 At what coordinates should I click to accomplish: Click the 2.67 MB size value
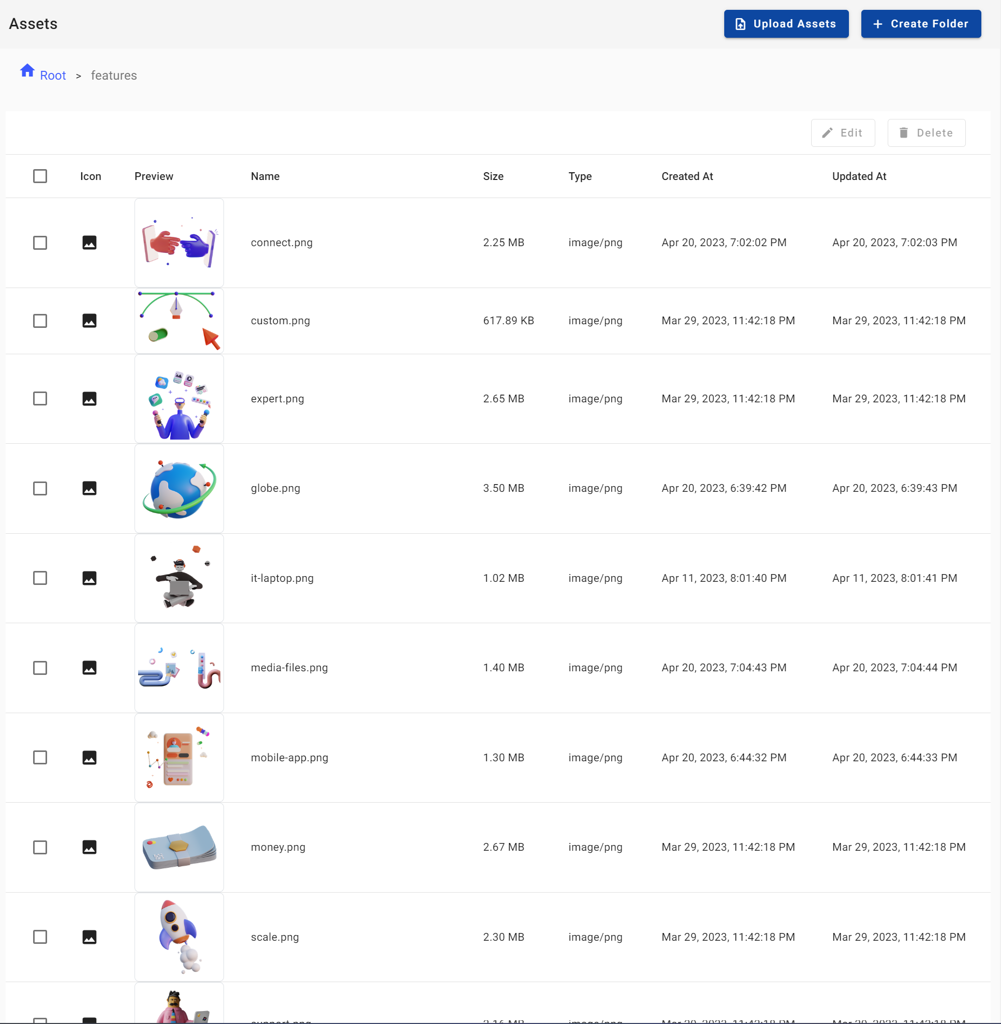[x=504, y=847]
